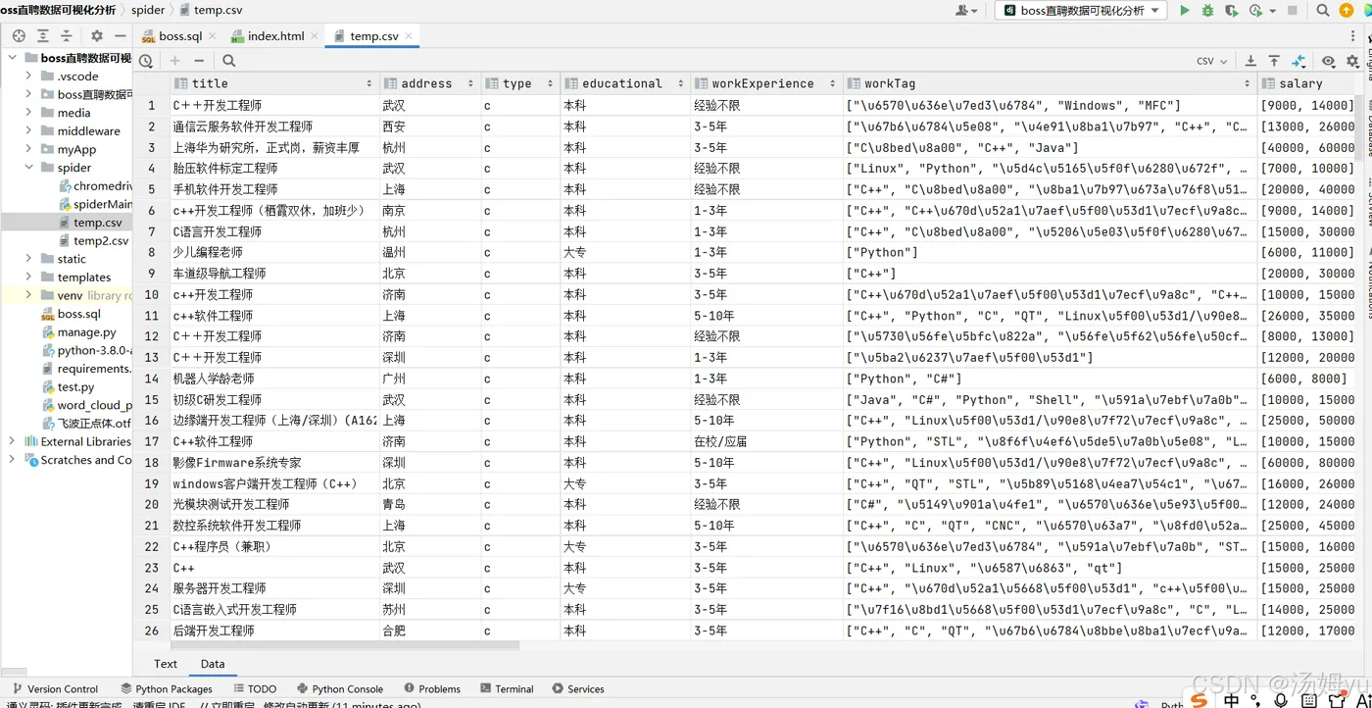Screen dimensions: 1372x708
Task: Toggle table view options with the eye icon
Action: pyautogui.click(x=1328, y=61)
